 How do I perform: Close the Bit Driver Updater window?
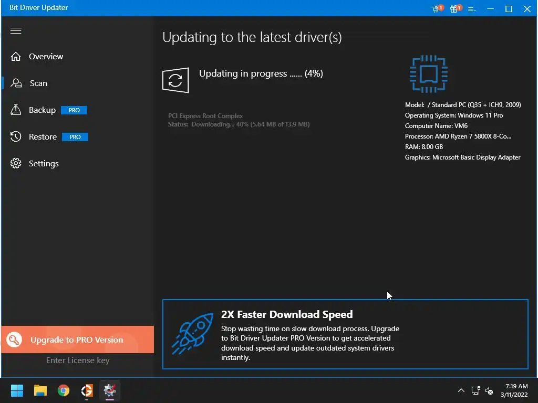(x=527, y=9)
